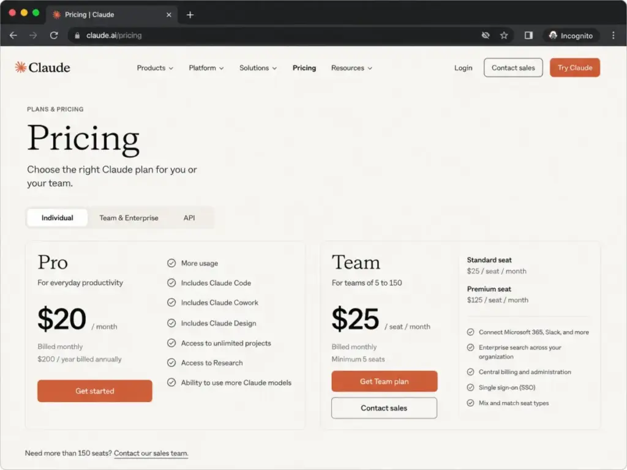
Task: Click the checkmark beside Enterprise search across your organization
Action: (471, 348)
